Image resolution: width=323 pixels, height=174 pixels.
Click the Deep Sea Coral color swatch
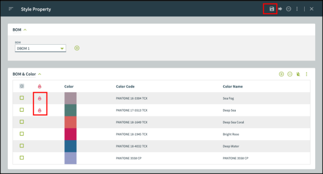[x=70, y=122]
